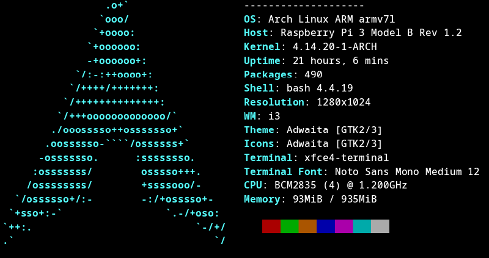Click the Terminal Font line, Noto Sans Mono
The image size is (489, 258).
[361, 172]
